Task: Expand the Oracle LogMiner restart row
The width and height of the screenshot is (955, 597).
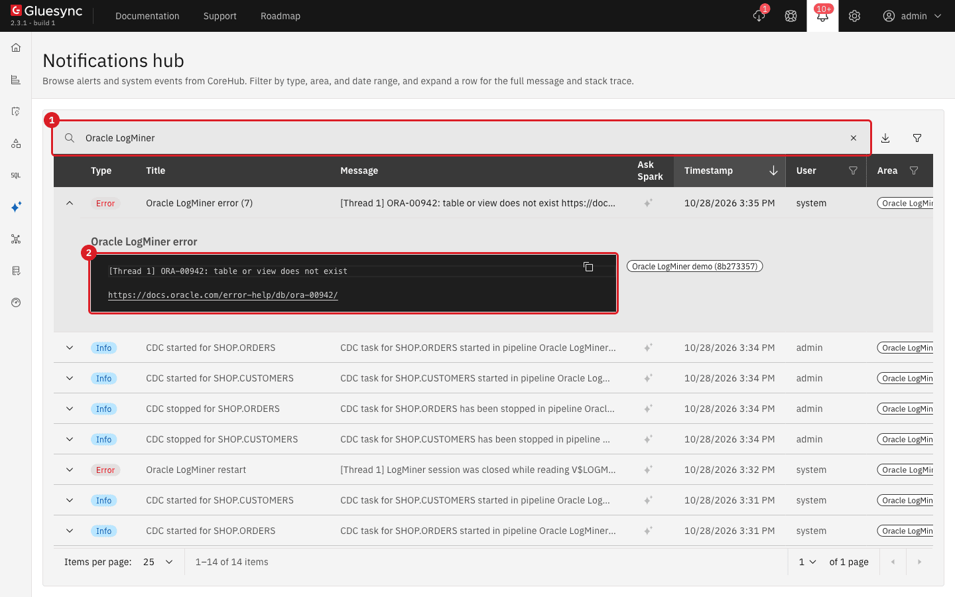Action: coord(70,470)
